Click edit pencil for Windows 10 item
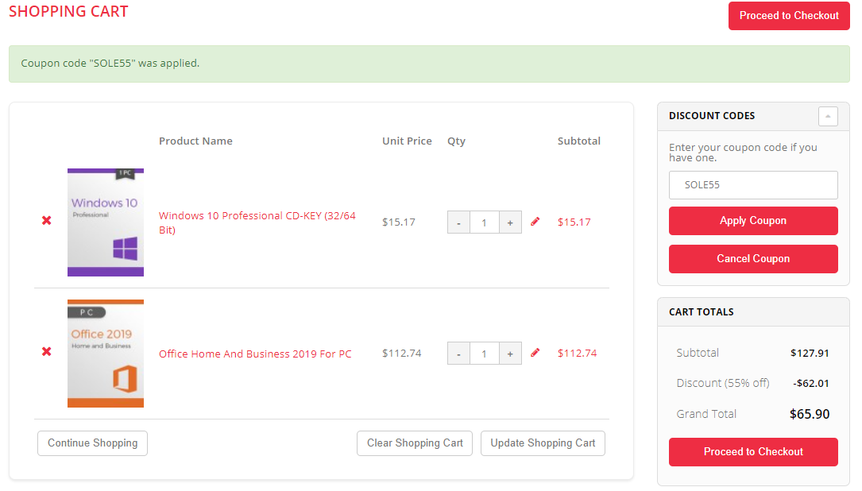This screenshot has height=491, width=862. point(535,222)
